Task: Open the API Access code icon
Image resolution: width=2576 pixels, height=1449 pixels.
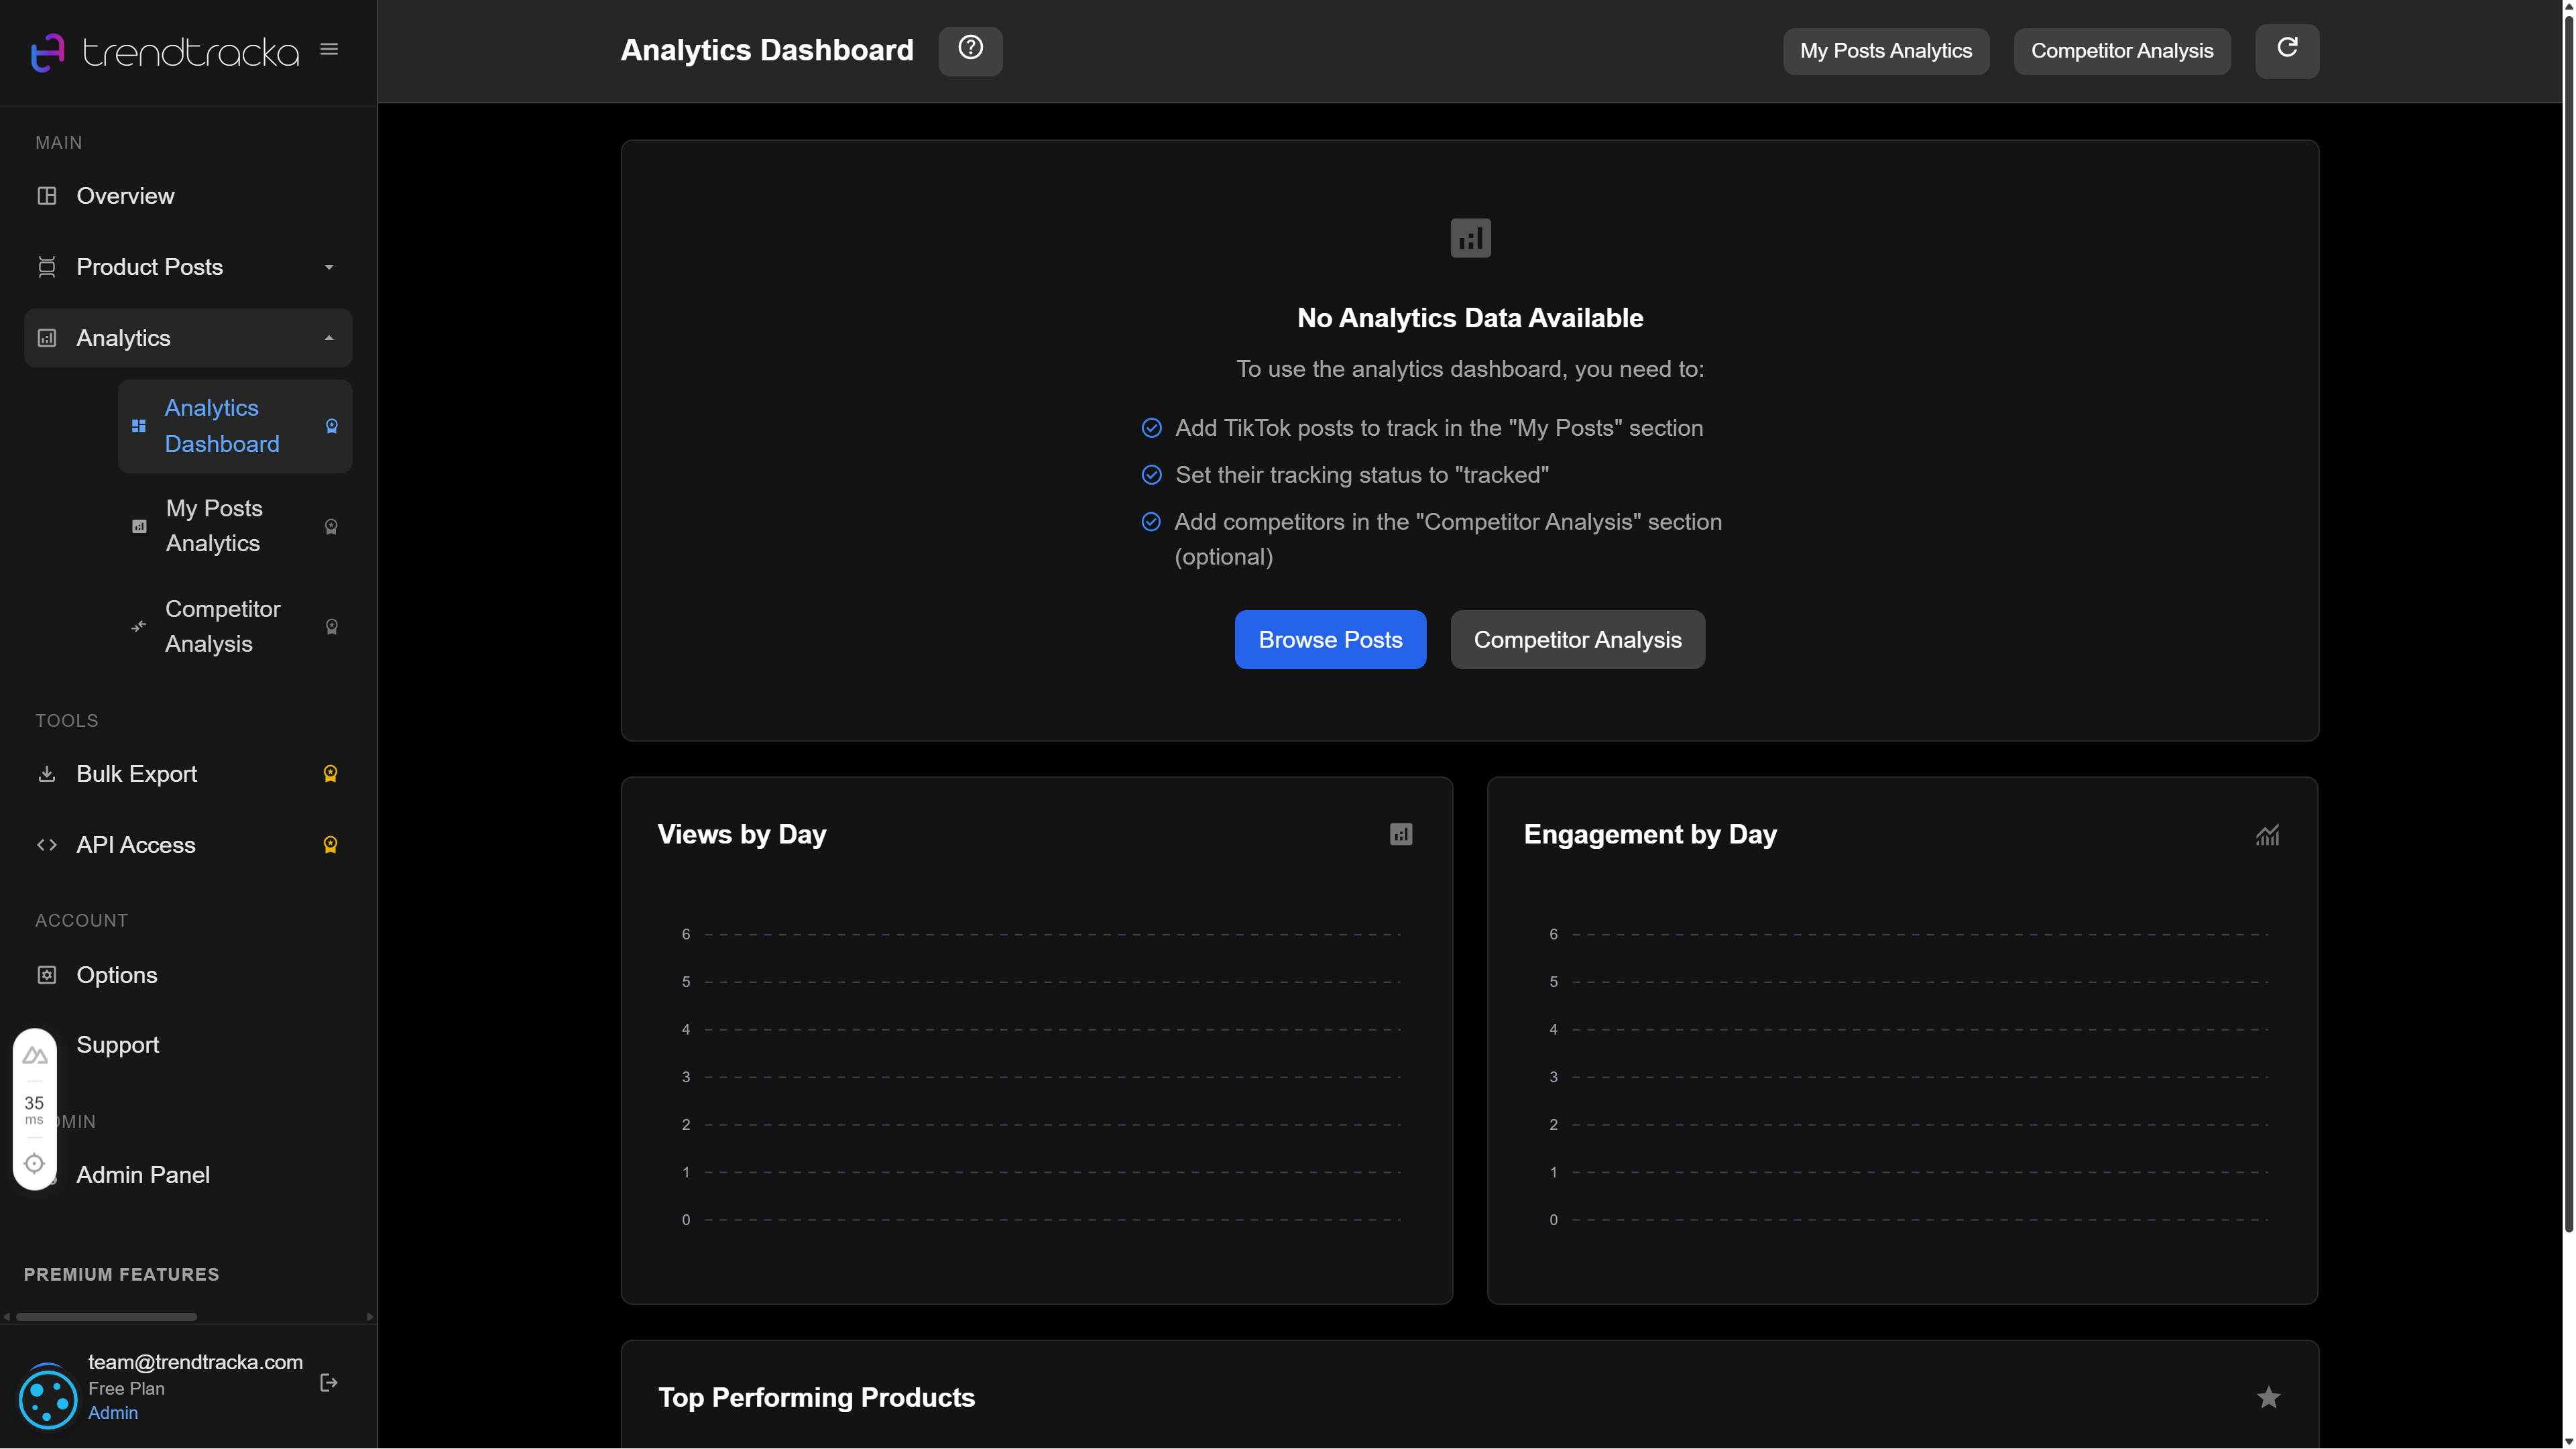Action: tap(47, 844)
